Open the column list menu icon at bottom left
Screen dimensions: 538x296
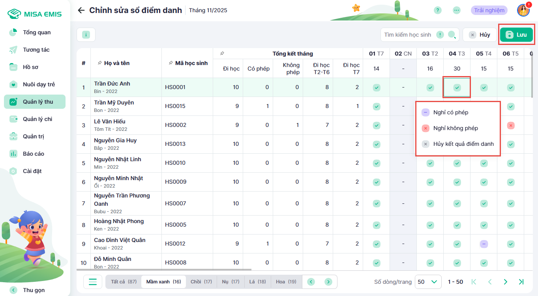(93, 282)
